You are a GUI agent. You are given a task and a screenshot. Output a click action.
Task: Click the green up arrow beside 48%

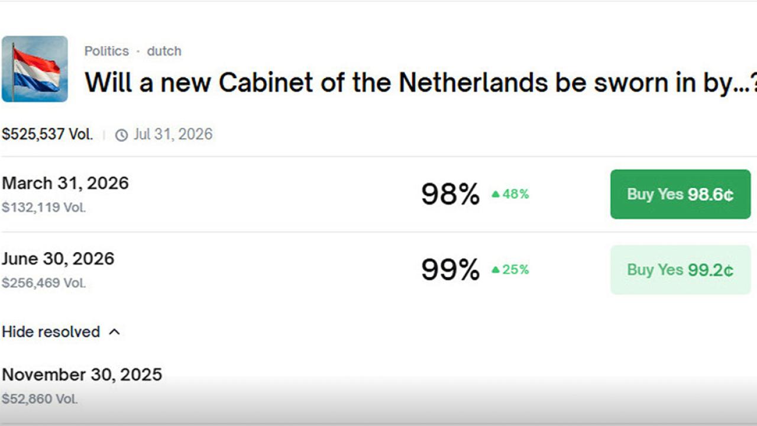[x=496, y=194]
